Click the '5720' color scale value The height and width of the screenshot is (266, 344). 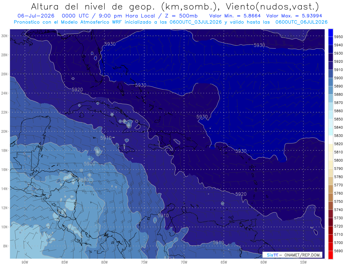tap(339, 226)
